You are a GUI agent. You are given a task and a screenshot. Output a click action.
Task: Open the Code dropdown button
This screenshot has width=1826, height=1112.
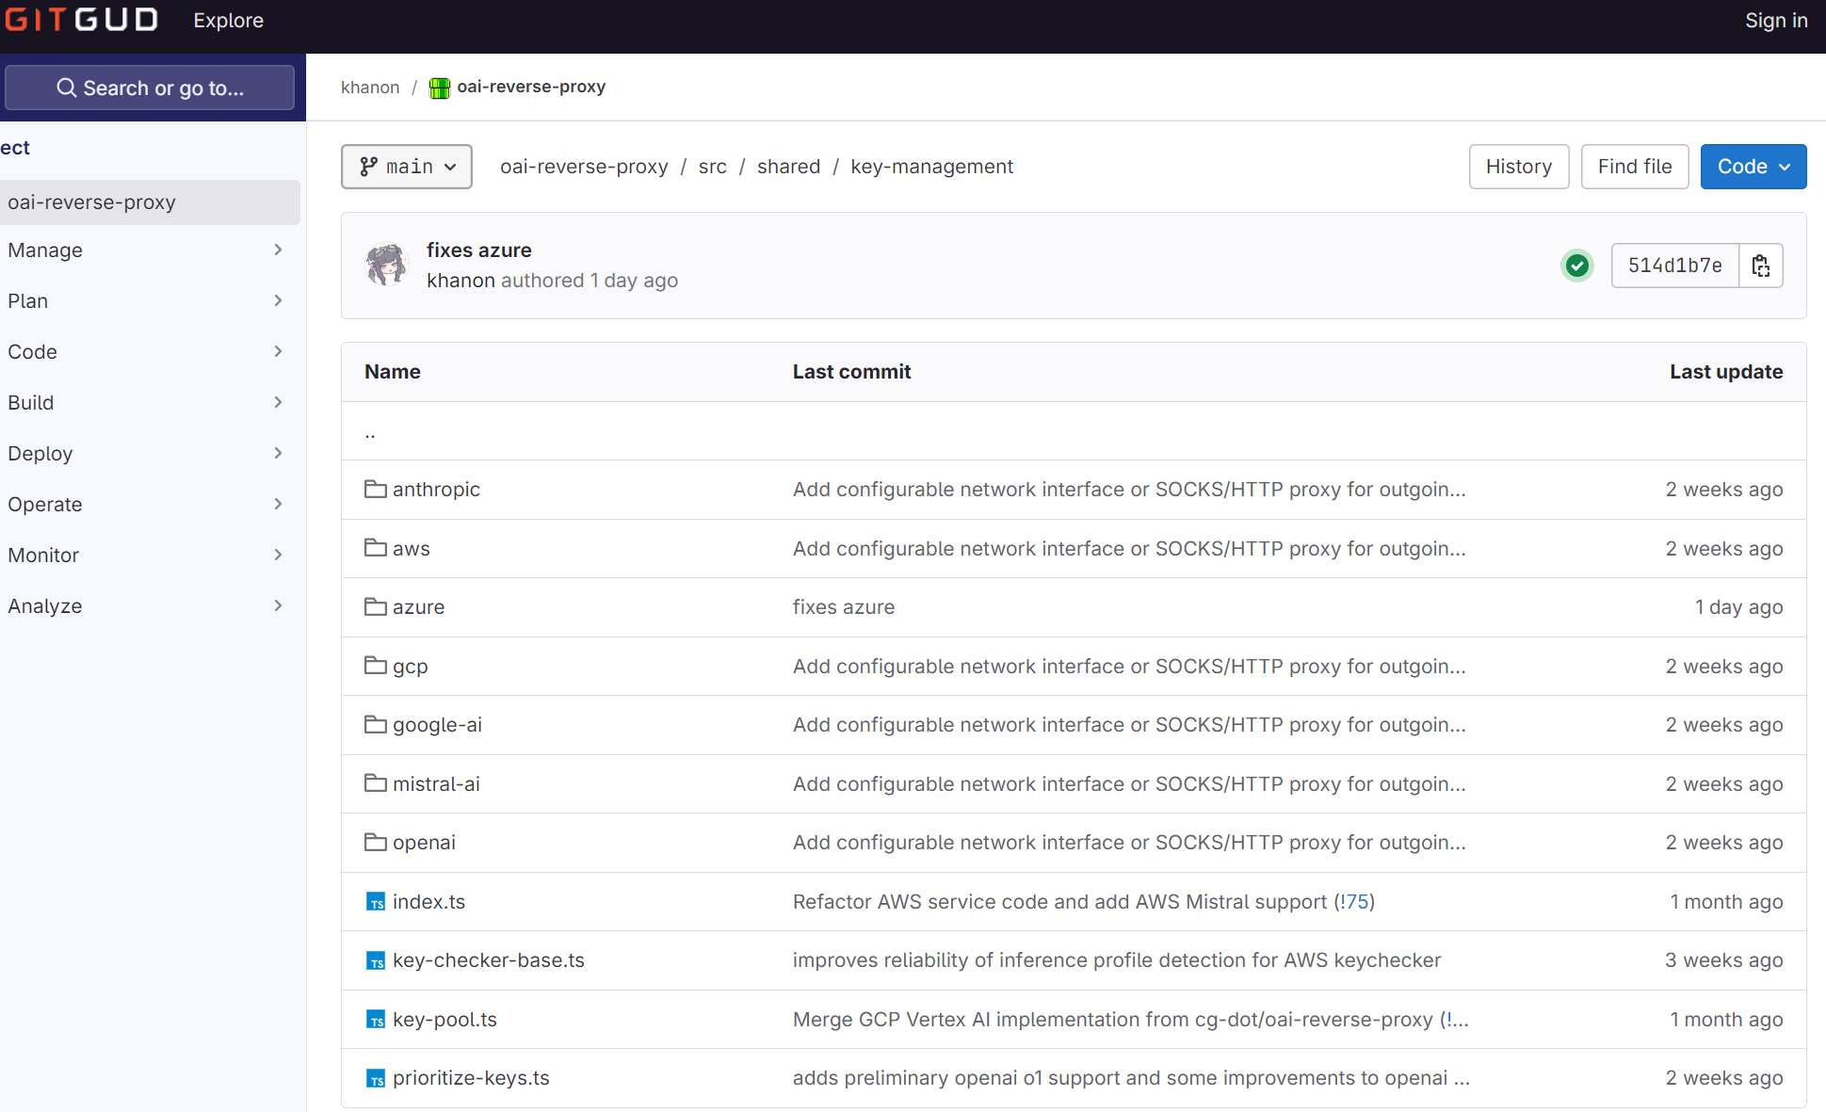click(x=1753, y=167)
